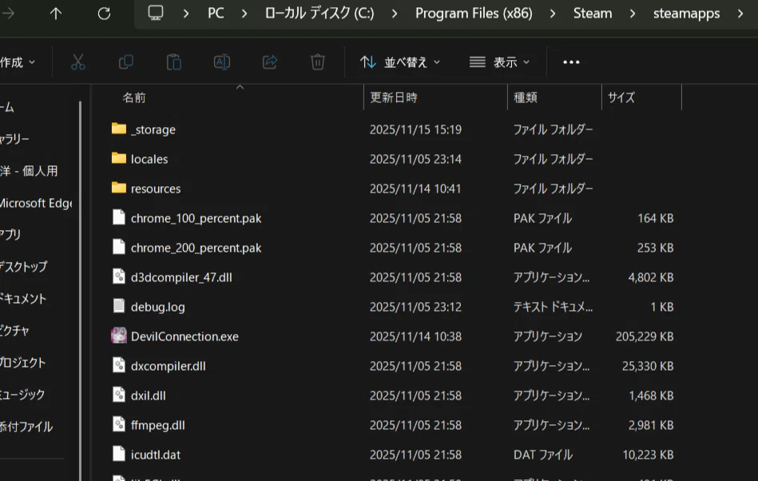Click the Delete trash can icon
This screenshot has height=481, width=758.
pyautogui.click(x=318, y=62)
